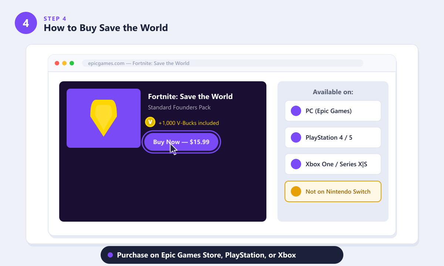Screen dimensions: 444x266
Task: Click the yellow minimize window dot
Action: pyautogui.click(x=64, y=63)
